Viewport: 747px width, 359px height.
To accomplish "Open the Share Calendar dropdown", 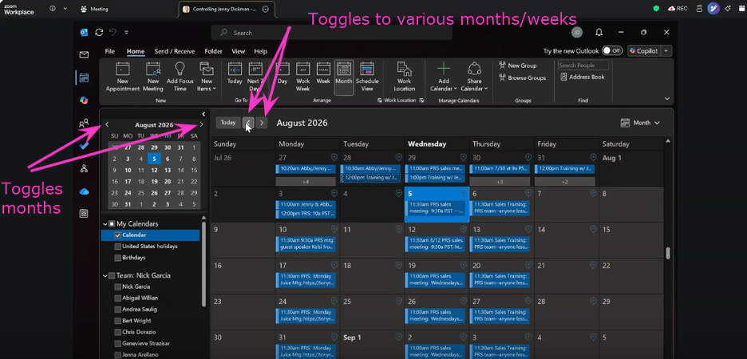I will tap(474, 77).
